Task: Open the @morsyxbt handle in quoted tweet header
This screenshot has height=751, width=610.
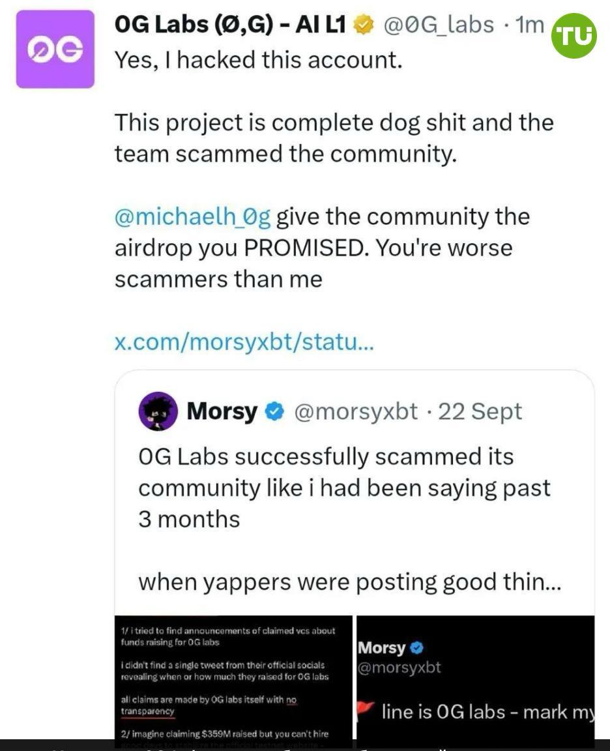Action: coord(356,412)
